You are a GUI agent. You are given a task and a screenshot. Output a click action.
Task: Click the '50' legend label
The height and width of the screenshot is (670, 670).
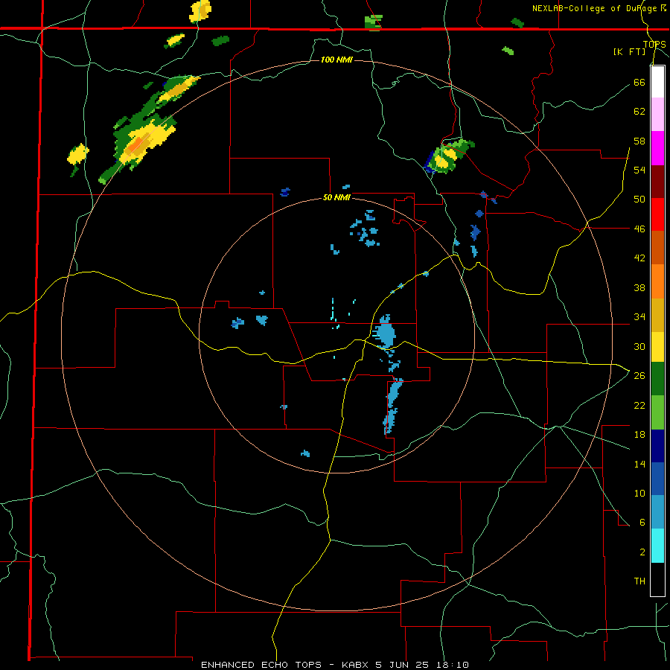(x=639, y=200)
